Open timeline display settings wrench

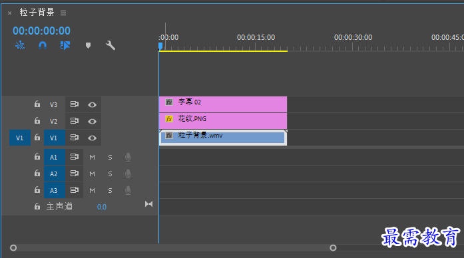pyautogui.click(x=111, y=45)
